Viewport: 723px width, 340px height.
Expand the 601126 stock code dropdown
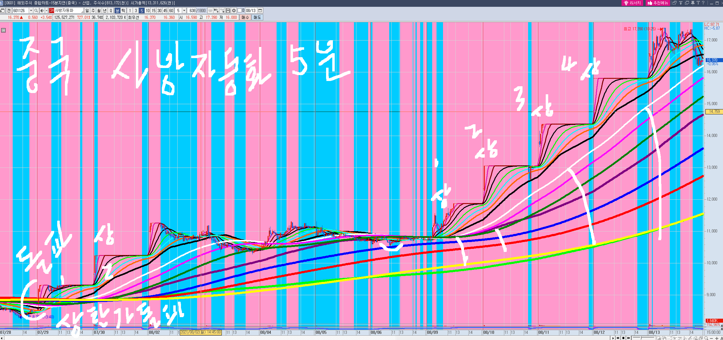(31, 11)
